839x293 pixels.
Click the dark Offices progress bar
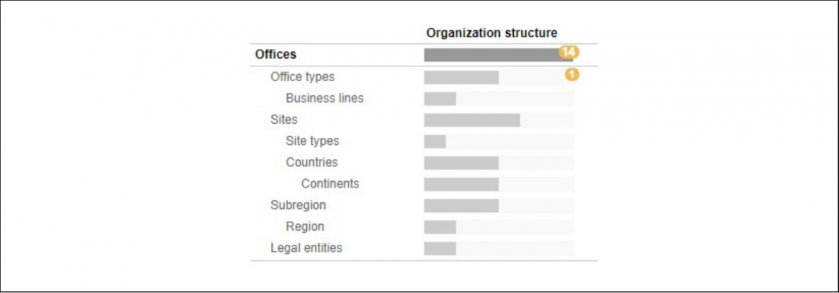tap(499, 55)
